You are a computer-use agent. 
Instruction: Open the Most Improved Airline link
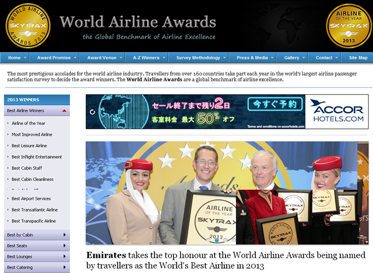click(x=32, y=134)
